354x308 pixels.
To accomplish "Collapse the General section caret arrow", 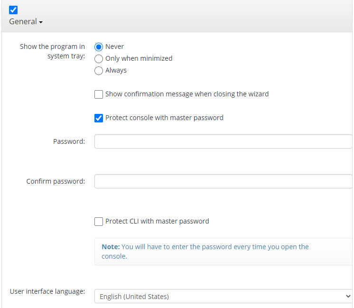I will point(41,22).
